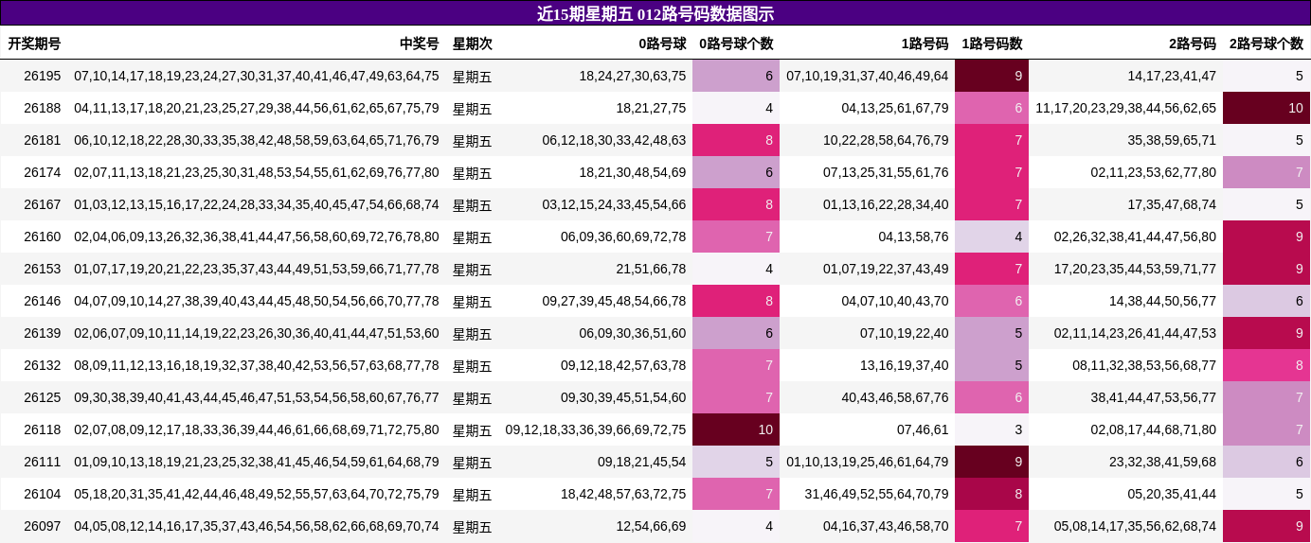Image resolution: width=1311 pixels, height=543 pixels.
Task: Select winning numbers cell of row 26097
Action: pos(257,526)
